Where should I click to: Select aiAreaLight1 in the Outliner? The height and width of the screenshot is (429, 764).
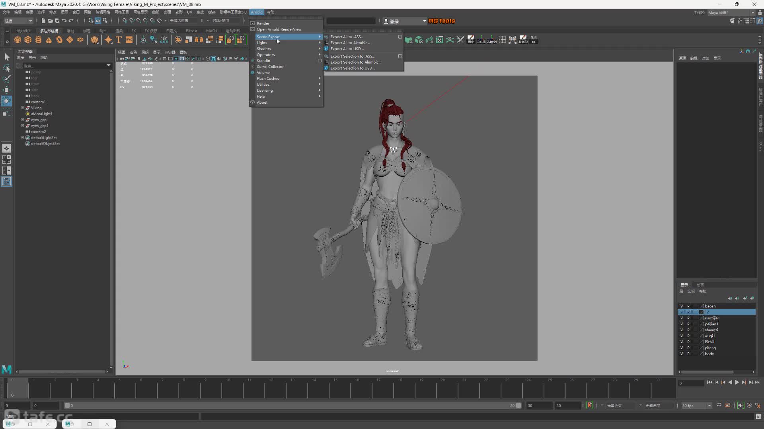42,114
